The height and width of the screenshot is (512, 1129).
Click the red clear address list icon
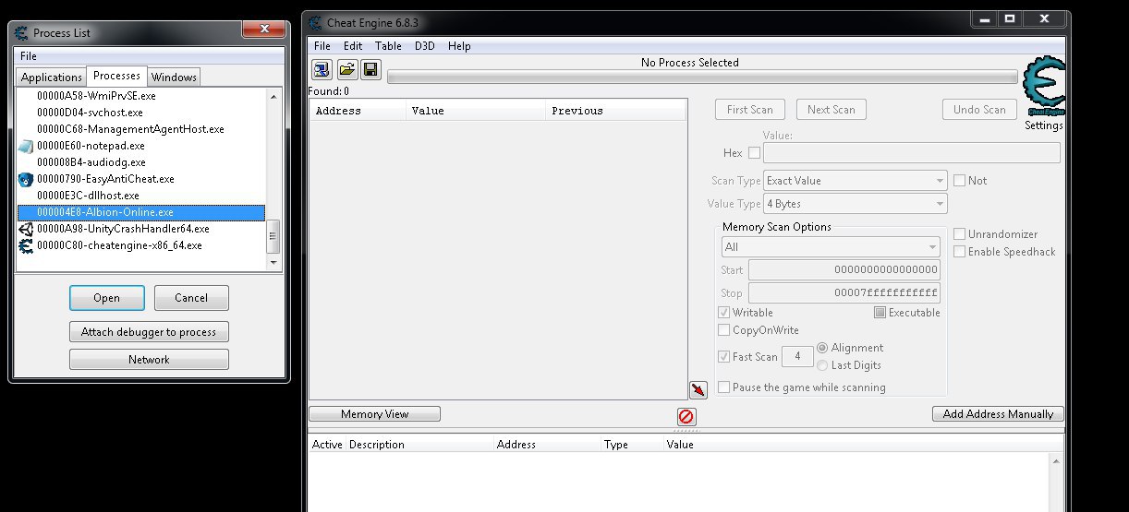click(686, 417)
